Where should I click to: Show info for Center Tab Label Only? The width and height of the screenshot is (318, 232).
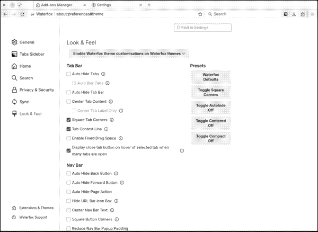[121, 111]
